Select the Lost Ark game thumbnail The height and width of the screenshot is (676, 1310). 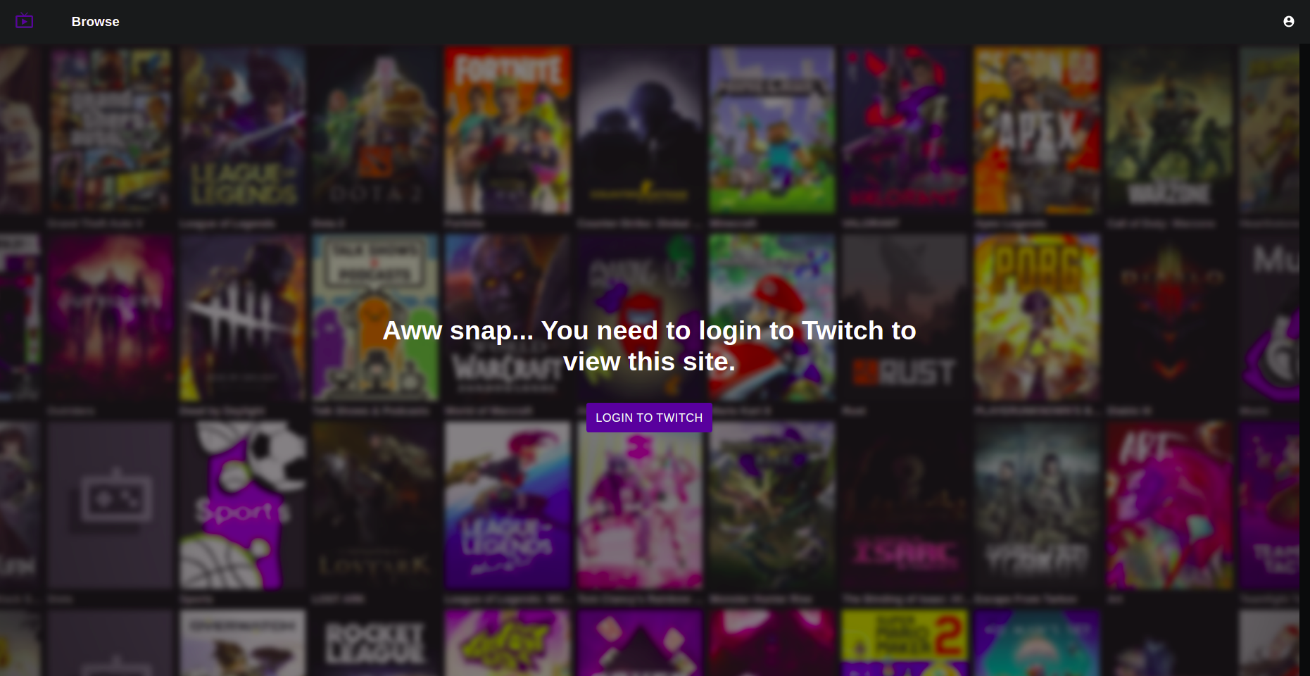374,506
